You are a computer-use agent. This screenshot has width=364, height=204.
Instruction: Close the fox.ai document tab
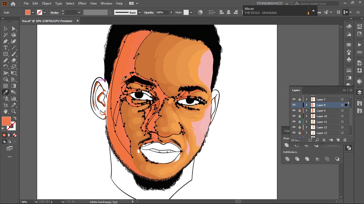(77, 21)
